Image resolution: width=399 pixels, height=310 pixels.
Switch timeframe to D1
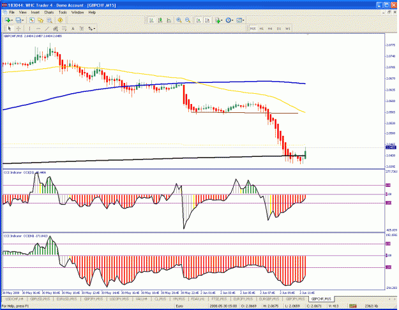click(278, 29)
